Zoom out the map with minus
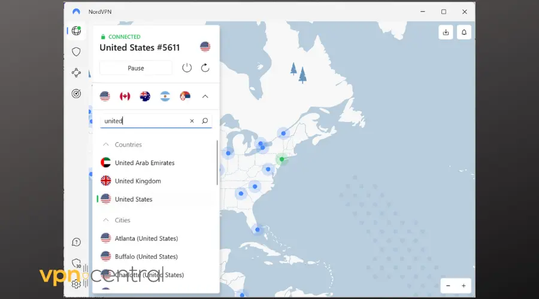 (x=448, y=286)
